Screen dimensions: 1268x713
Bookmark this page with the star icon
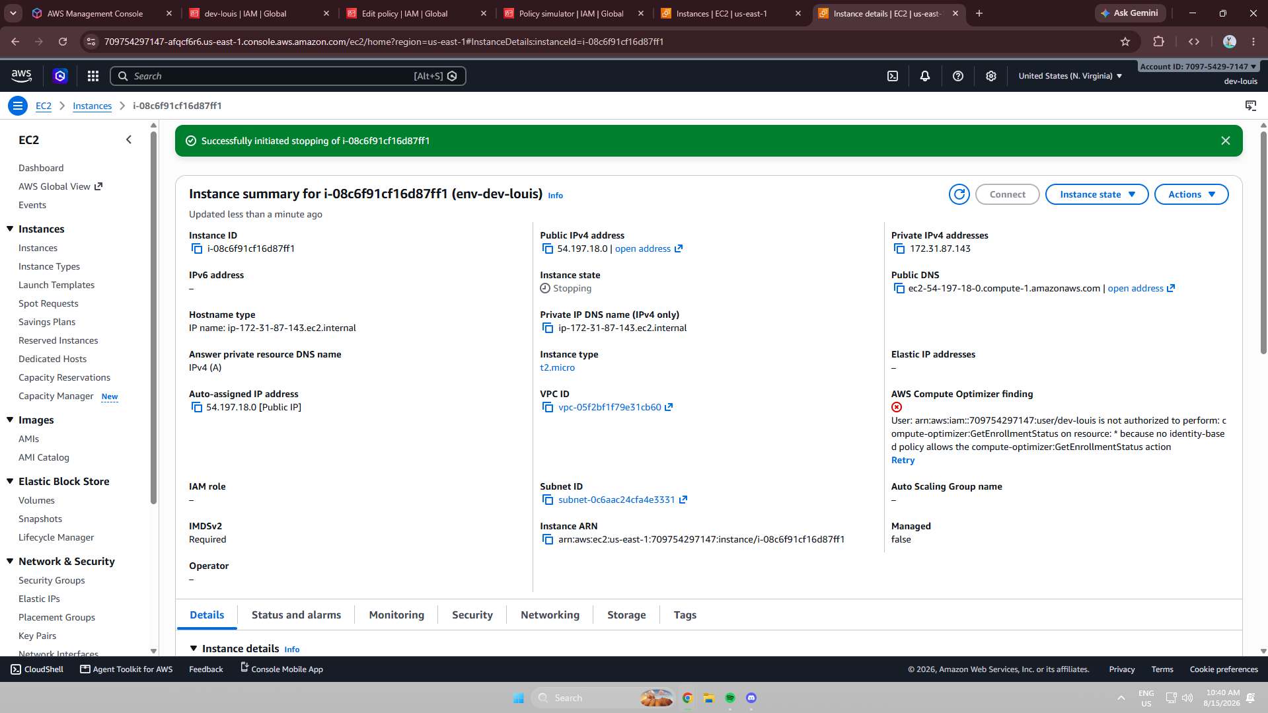point(1125,42)
